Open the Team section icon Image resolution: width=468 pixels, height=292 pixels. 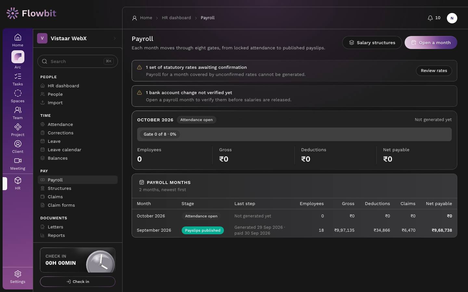click(x=18, y=113)
